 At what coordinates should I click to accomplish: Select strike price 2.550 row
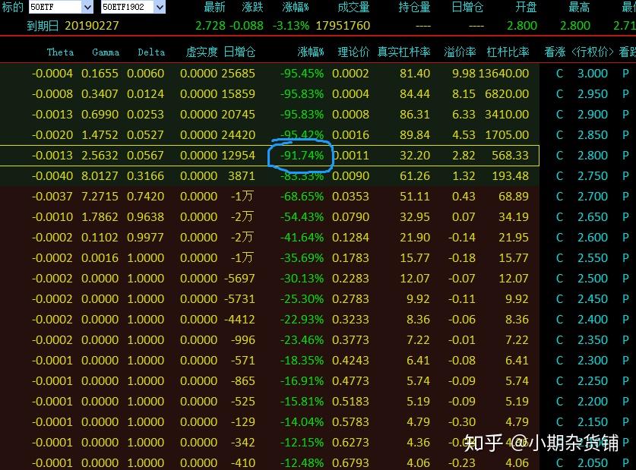click(593, 257)
